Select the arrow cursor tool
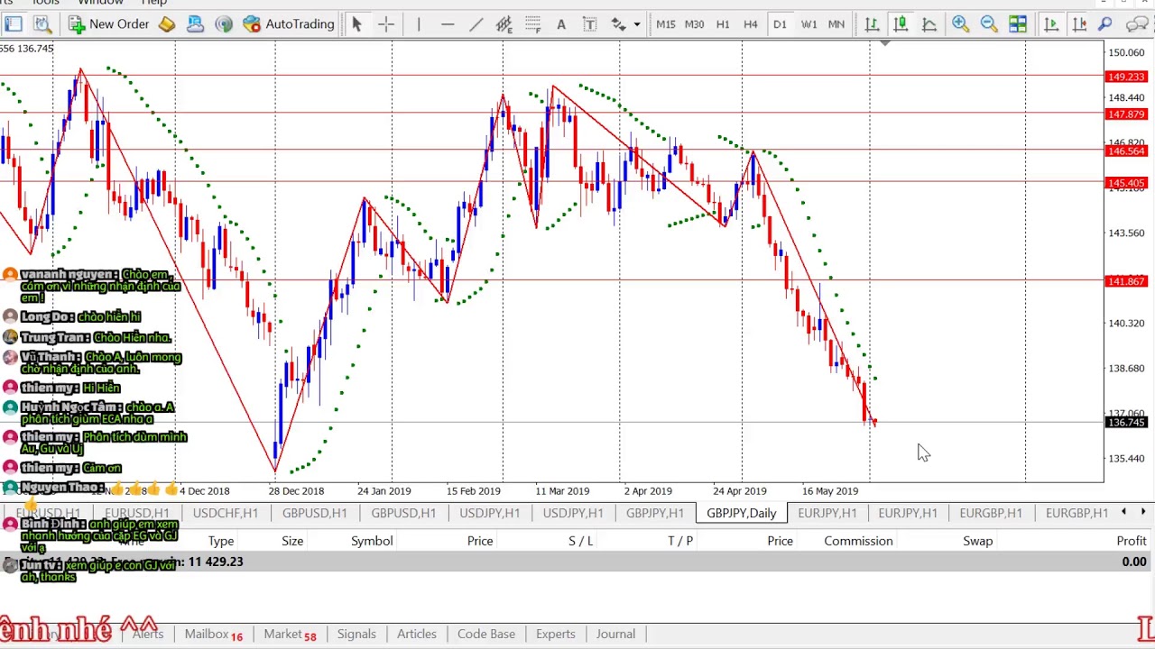The height and width of the screenshot is (649, 1155). (356, 24)
